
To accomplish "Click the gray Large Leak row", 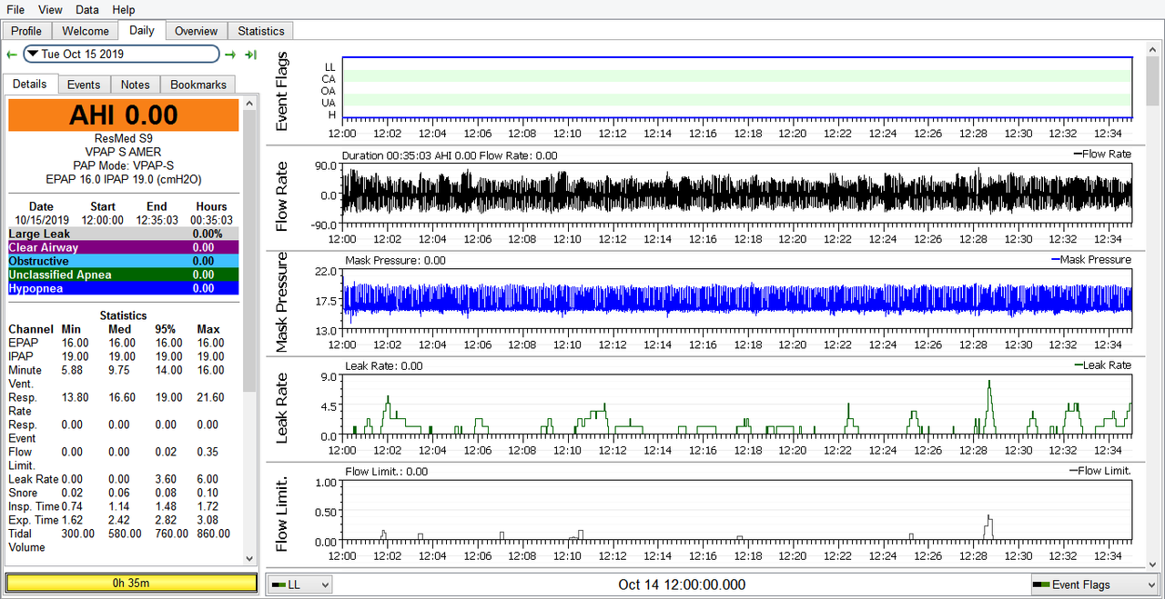I will coord(124,234).
